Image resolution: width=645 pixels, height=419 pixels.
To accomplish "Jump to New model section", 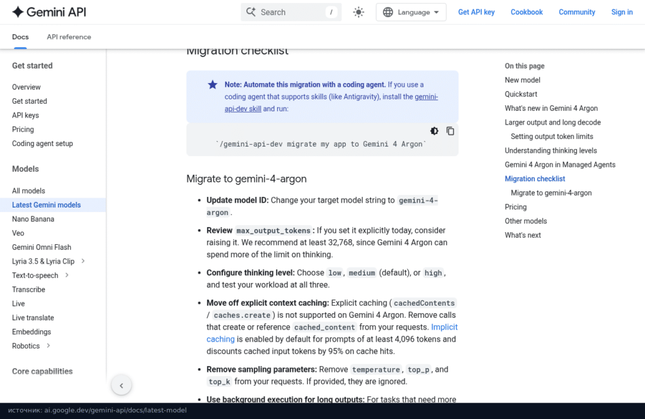I will click(x=522, y=80).
